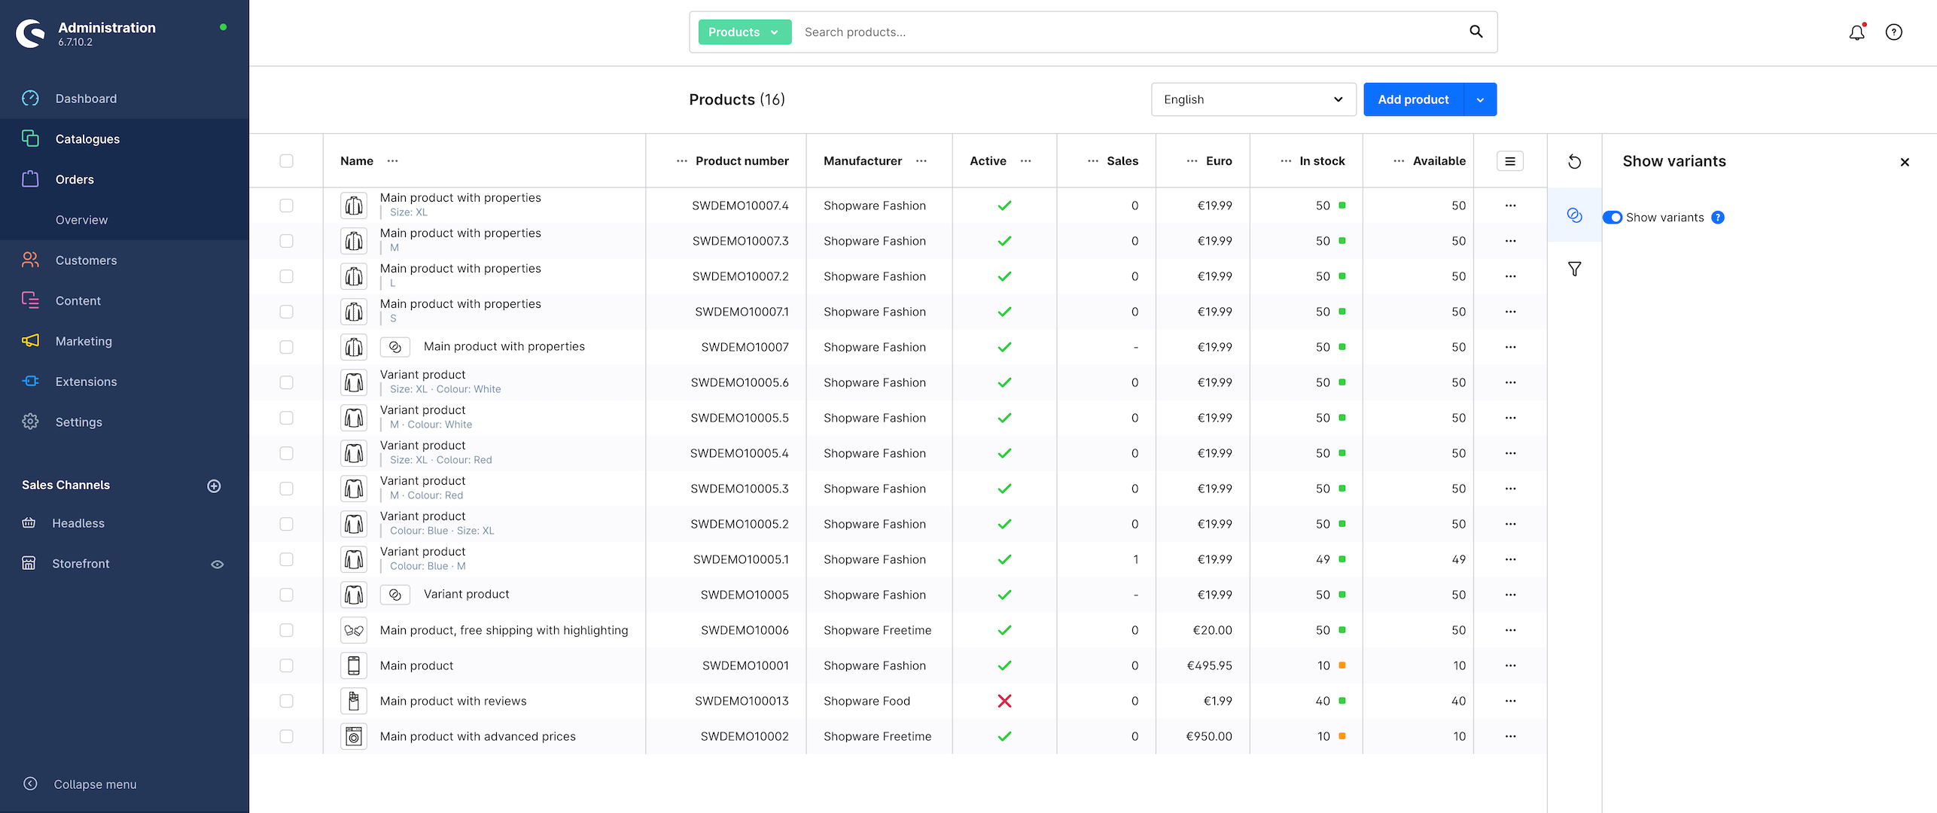Image resolution: width=1937 pixels, height=813 pixels.
Task: Tick the select-all checkbox in header
Action: [286, 161]
